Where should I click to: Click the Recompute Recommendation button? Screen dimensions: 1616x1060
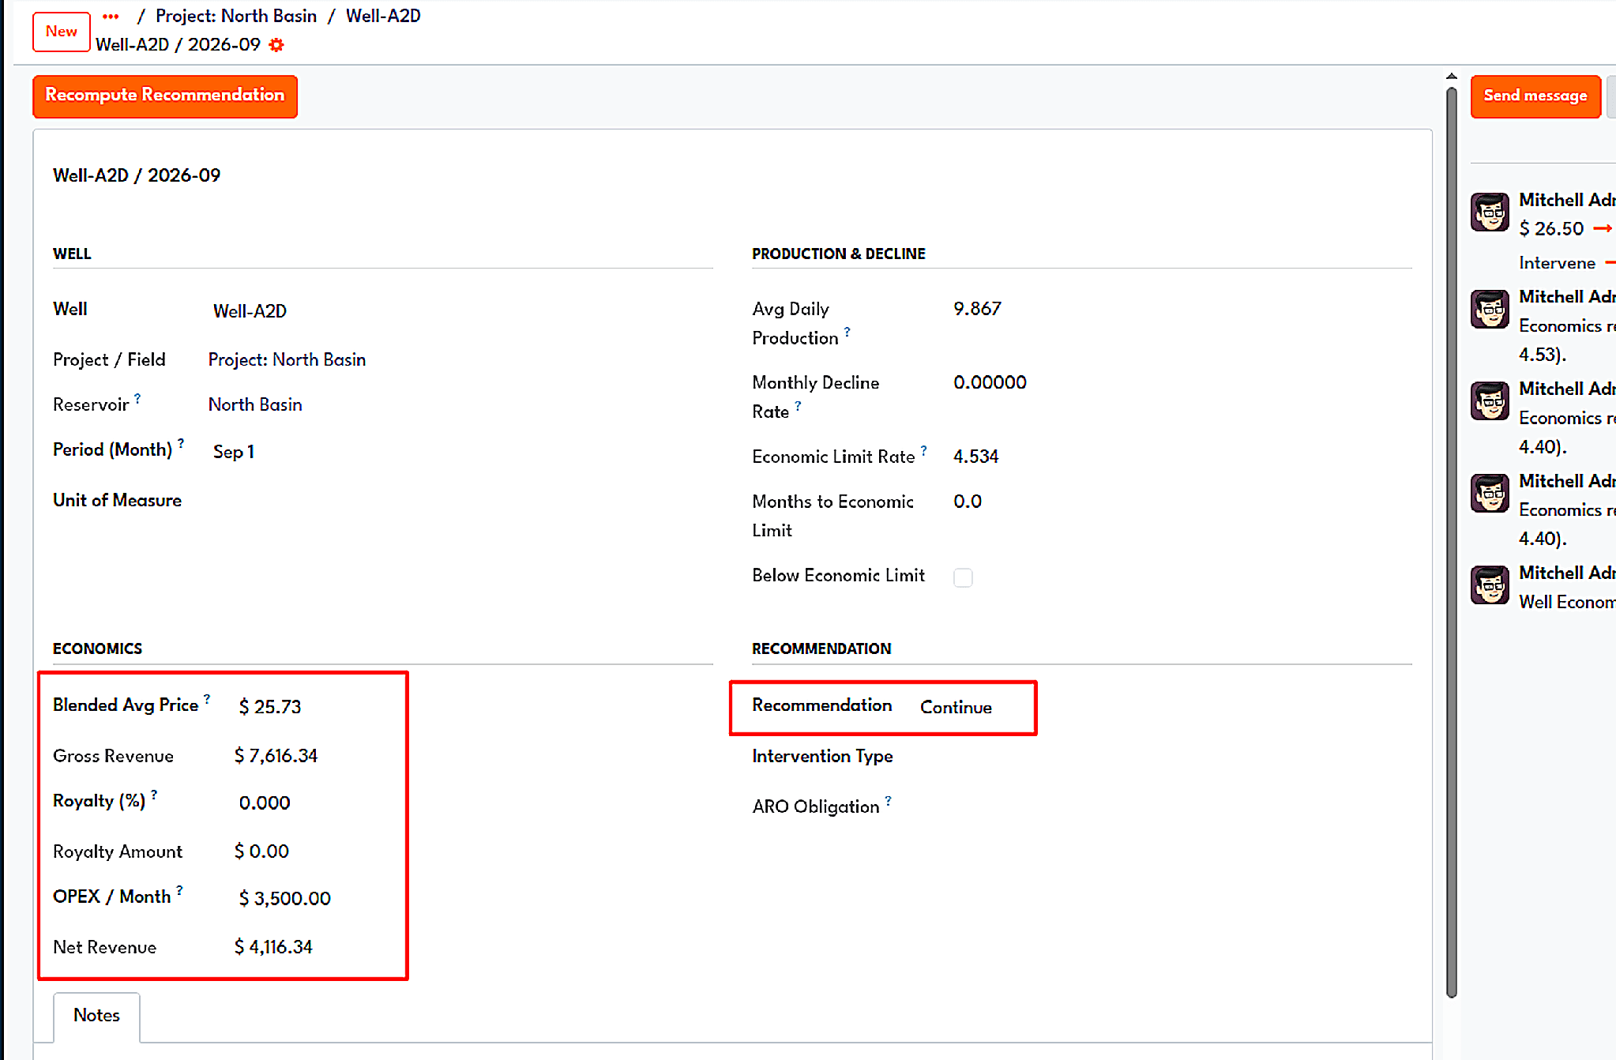tap(165, 96)
